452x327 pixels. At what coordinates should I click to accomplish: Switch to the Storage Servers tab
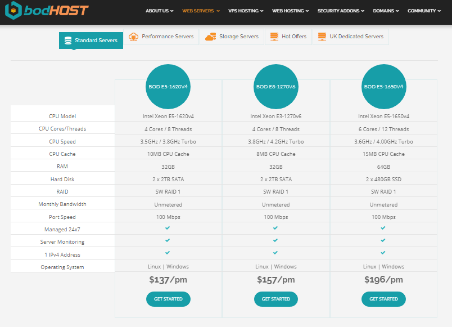tap(232, 37)
